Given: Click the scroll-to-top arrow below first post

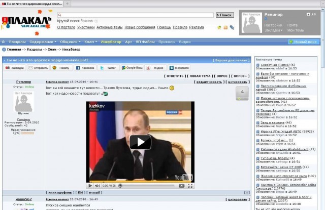Looking at the screenshot, I should (247, 192).
